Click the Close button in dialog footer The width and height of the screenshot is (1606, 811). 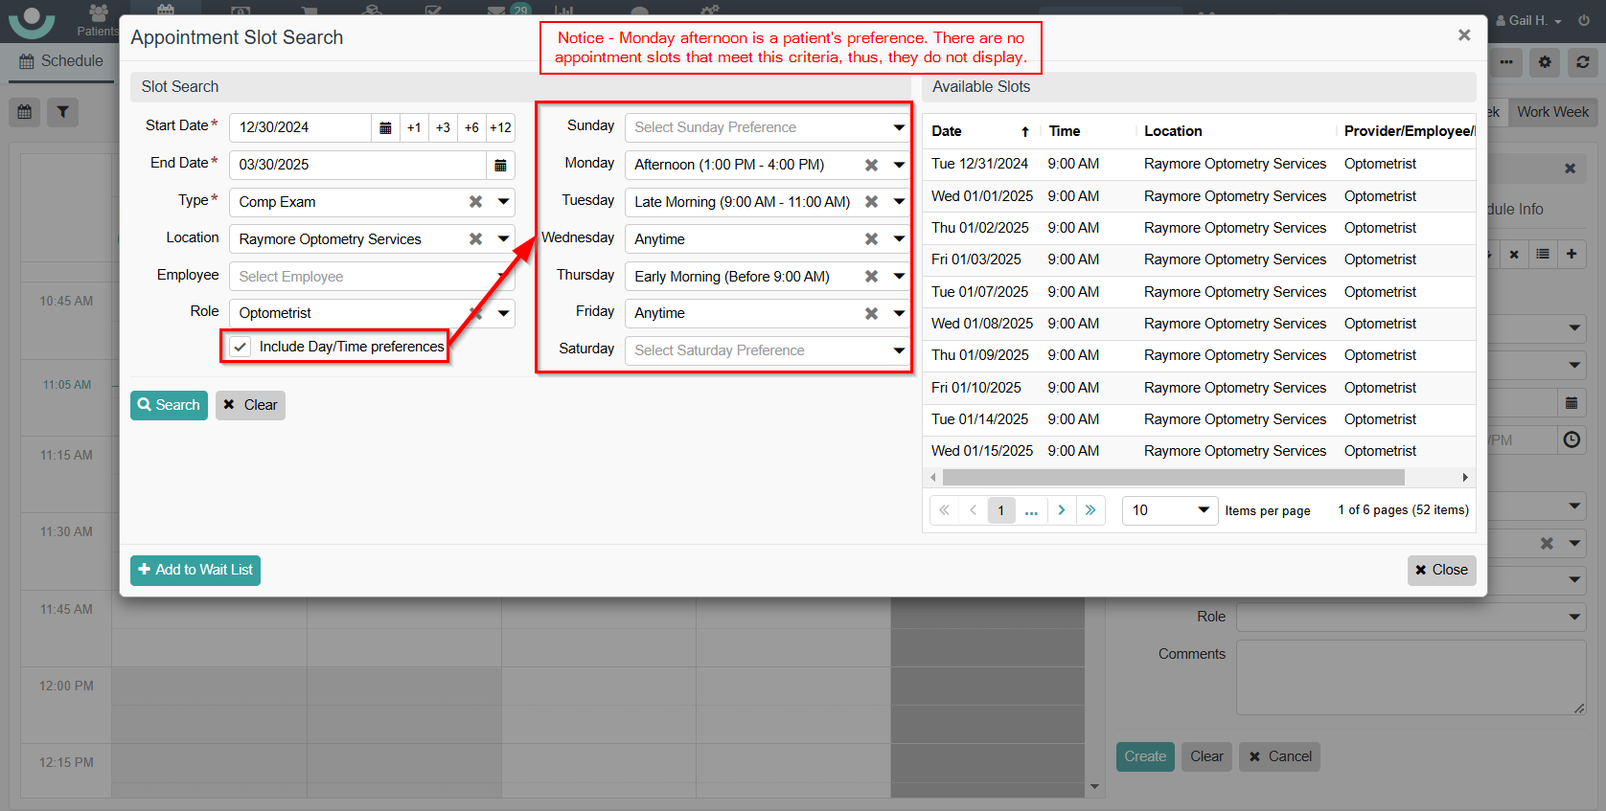pos(1441,570)
